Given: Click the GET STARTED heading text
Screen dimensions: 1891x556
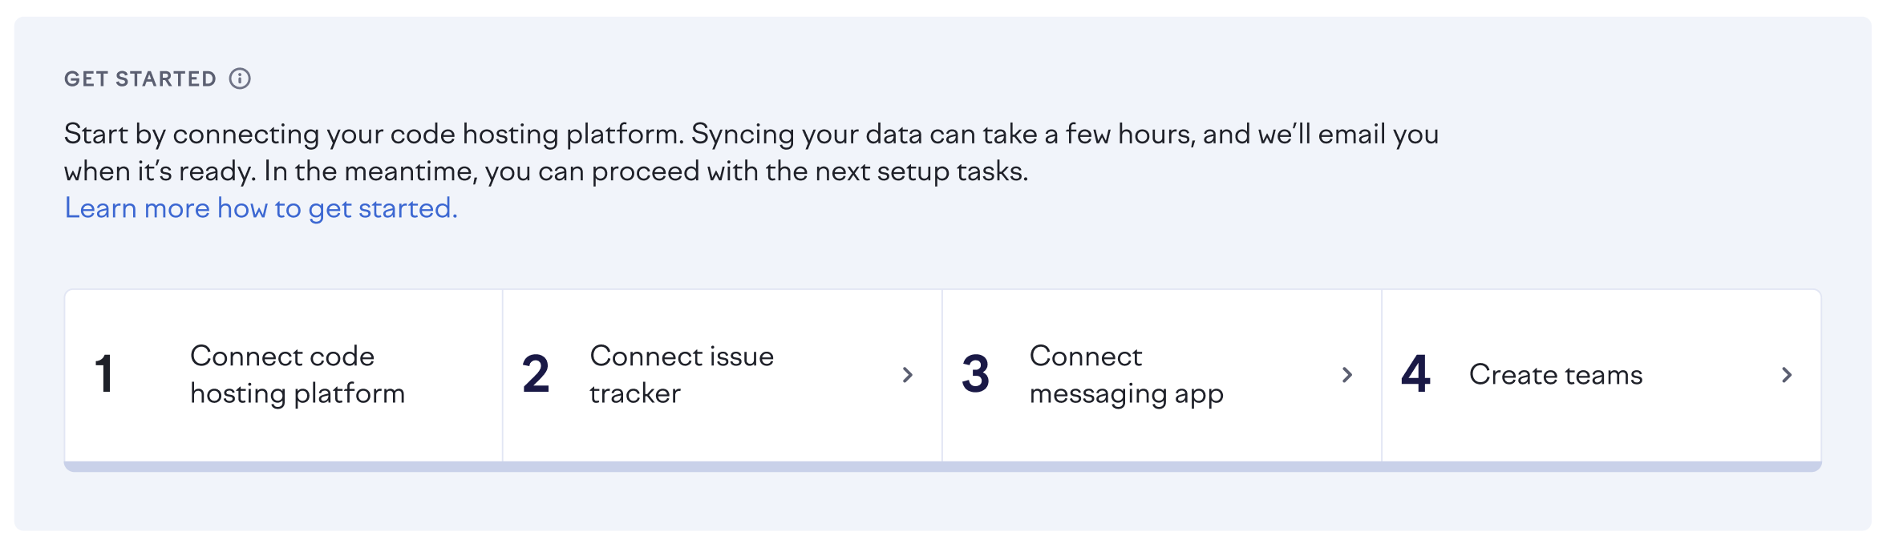Looking at the screenshot, I should click(x=140, y=79).
